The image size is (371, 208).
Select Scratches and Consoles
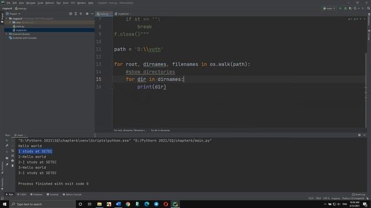click(x=23, y=38)
